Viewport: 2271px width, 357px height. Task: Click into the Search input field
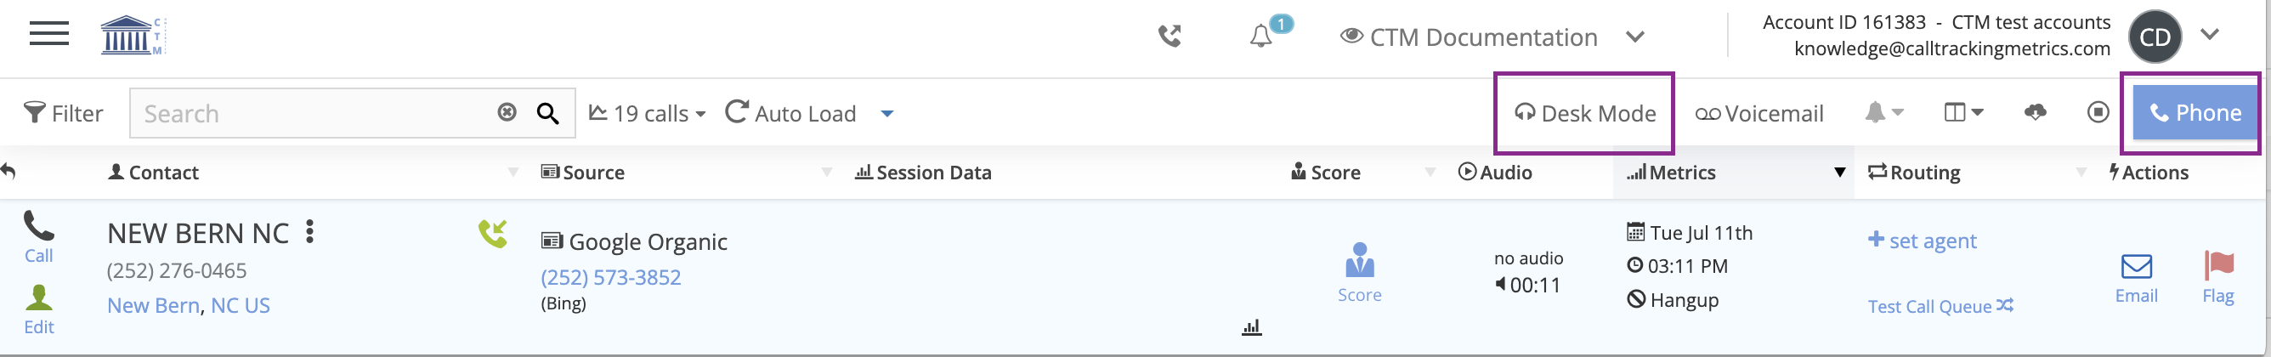(309, 114)
